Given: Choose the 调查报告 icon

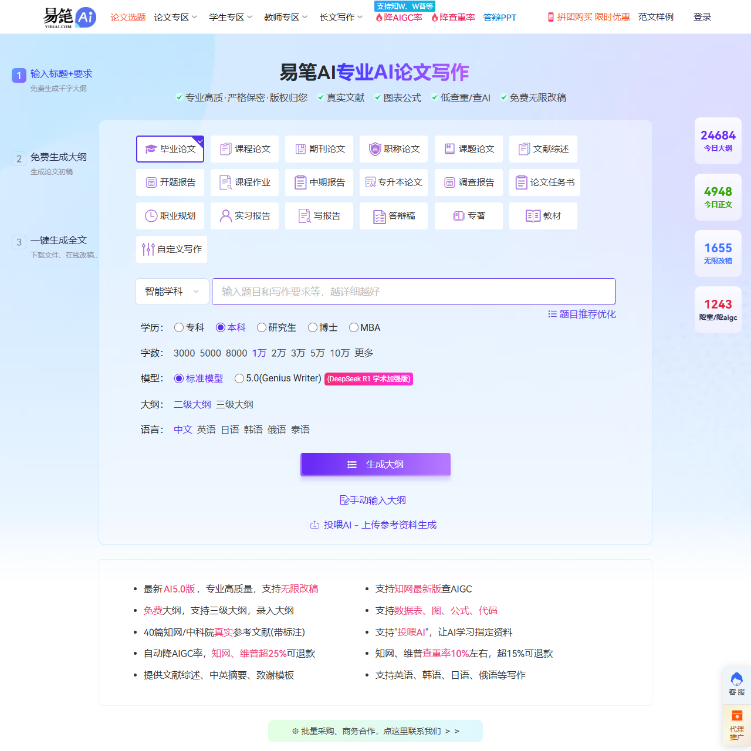Looking at the screenshot, I should 450,182.
